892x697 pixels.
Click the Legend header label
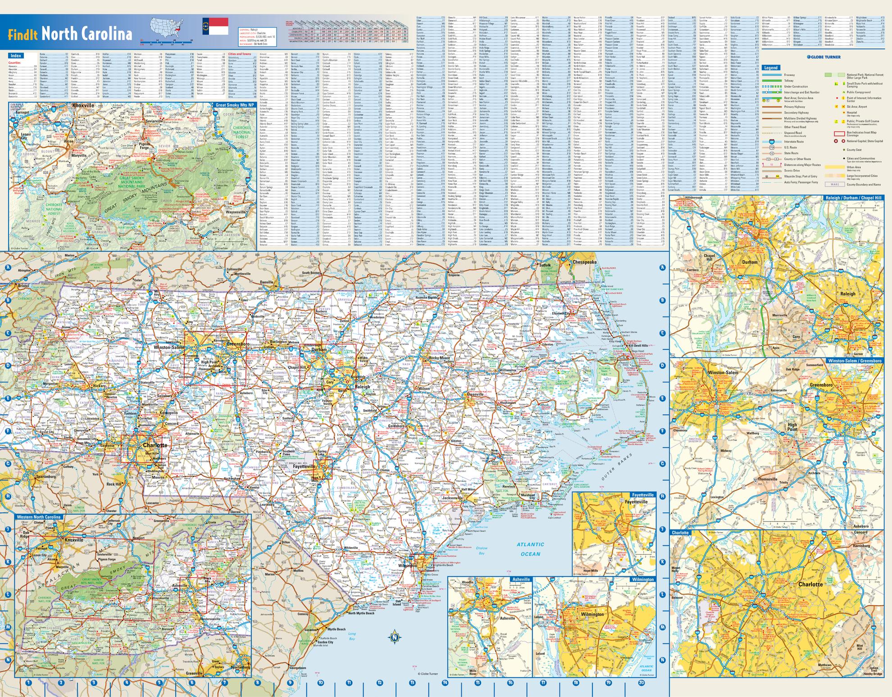tap(771, 68)
